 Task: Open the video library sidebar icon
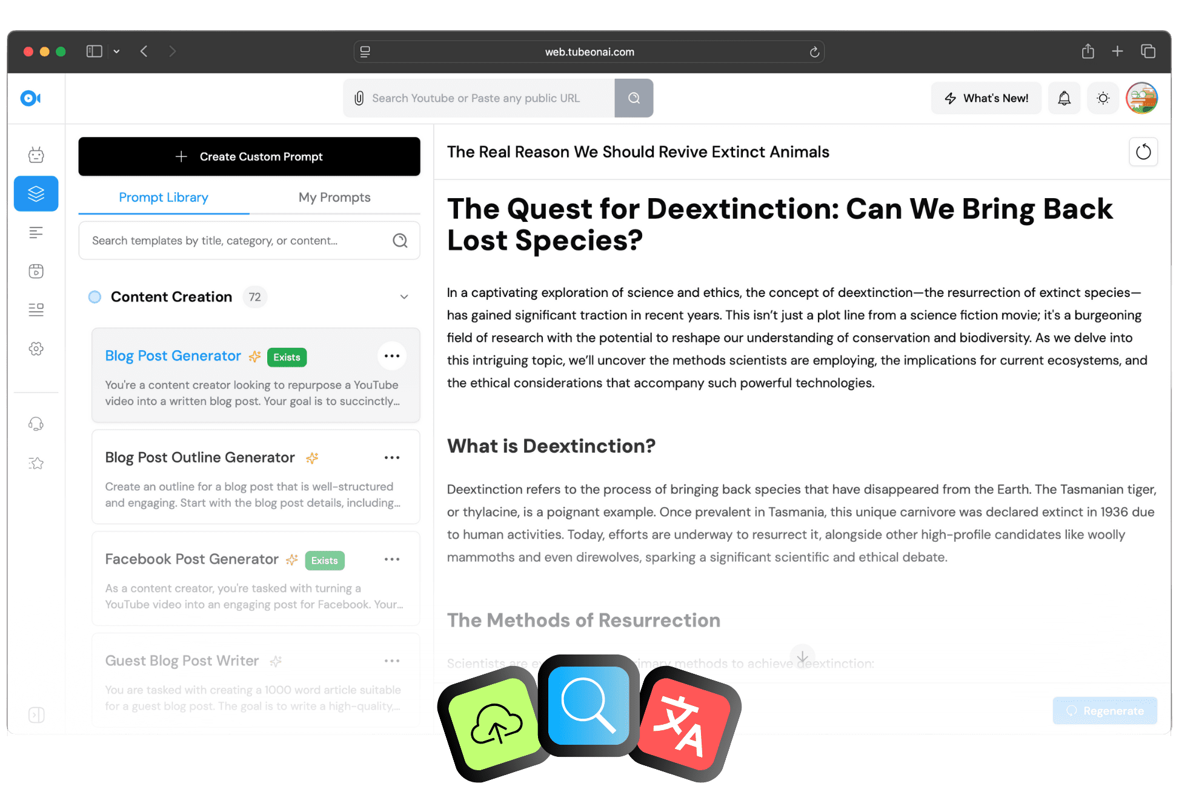pos(36,271)
